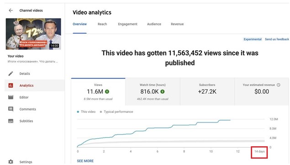290x165 pixels.
Task: Click the 8.5M more than usual text
Action: pyautogui.click(x=98, y=99)
